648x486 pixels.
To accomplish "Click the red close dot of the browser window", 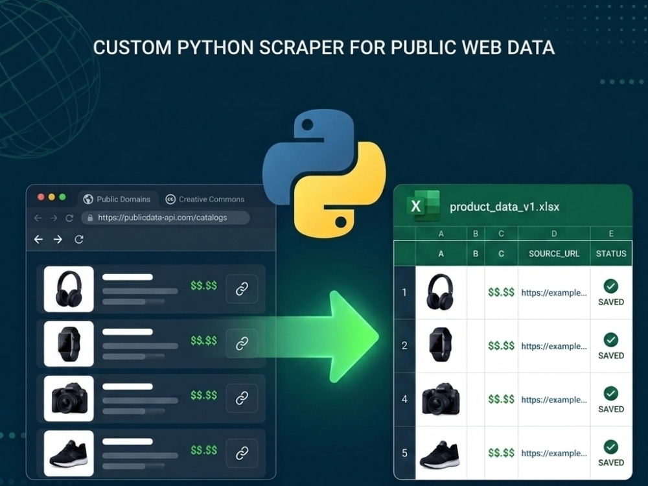I will click(41, 197).
